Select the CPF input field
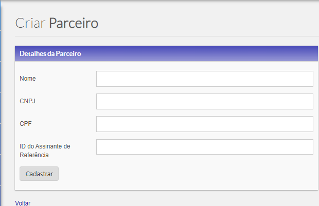Viewport: 319px width, 206px height. tap(204, 124)
